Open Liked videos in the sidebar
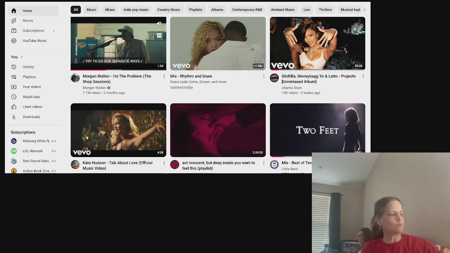Image resolution: width=450 pixels, height=253 pixels. tap(33, 107)
